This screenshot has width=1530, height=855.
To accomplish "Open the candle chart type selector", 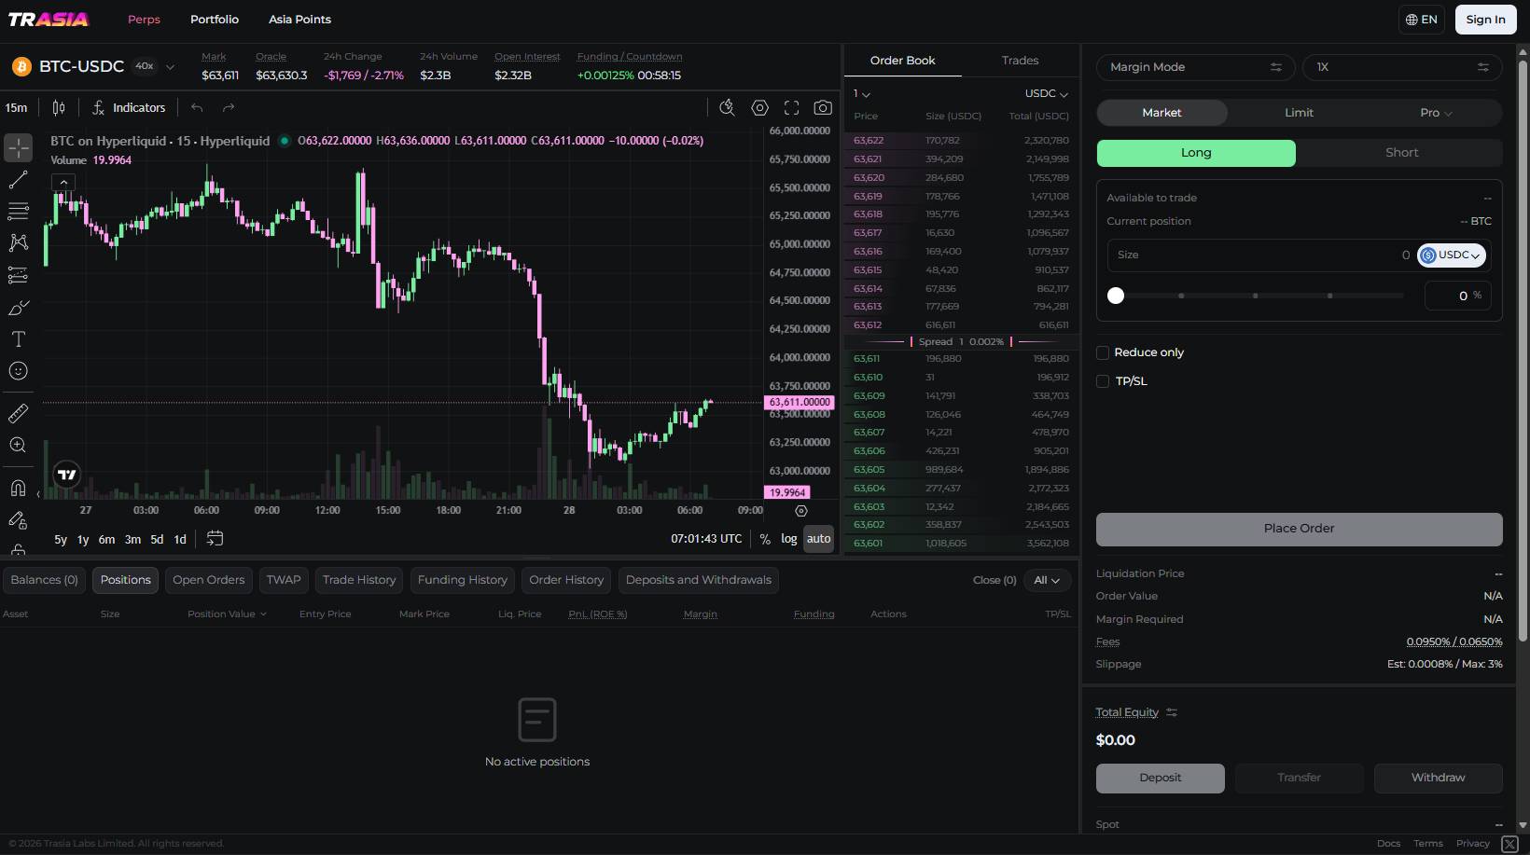I will coord(59,108).
